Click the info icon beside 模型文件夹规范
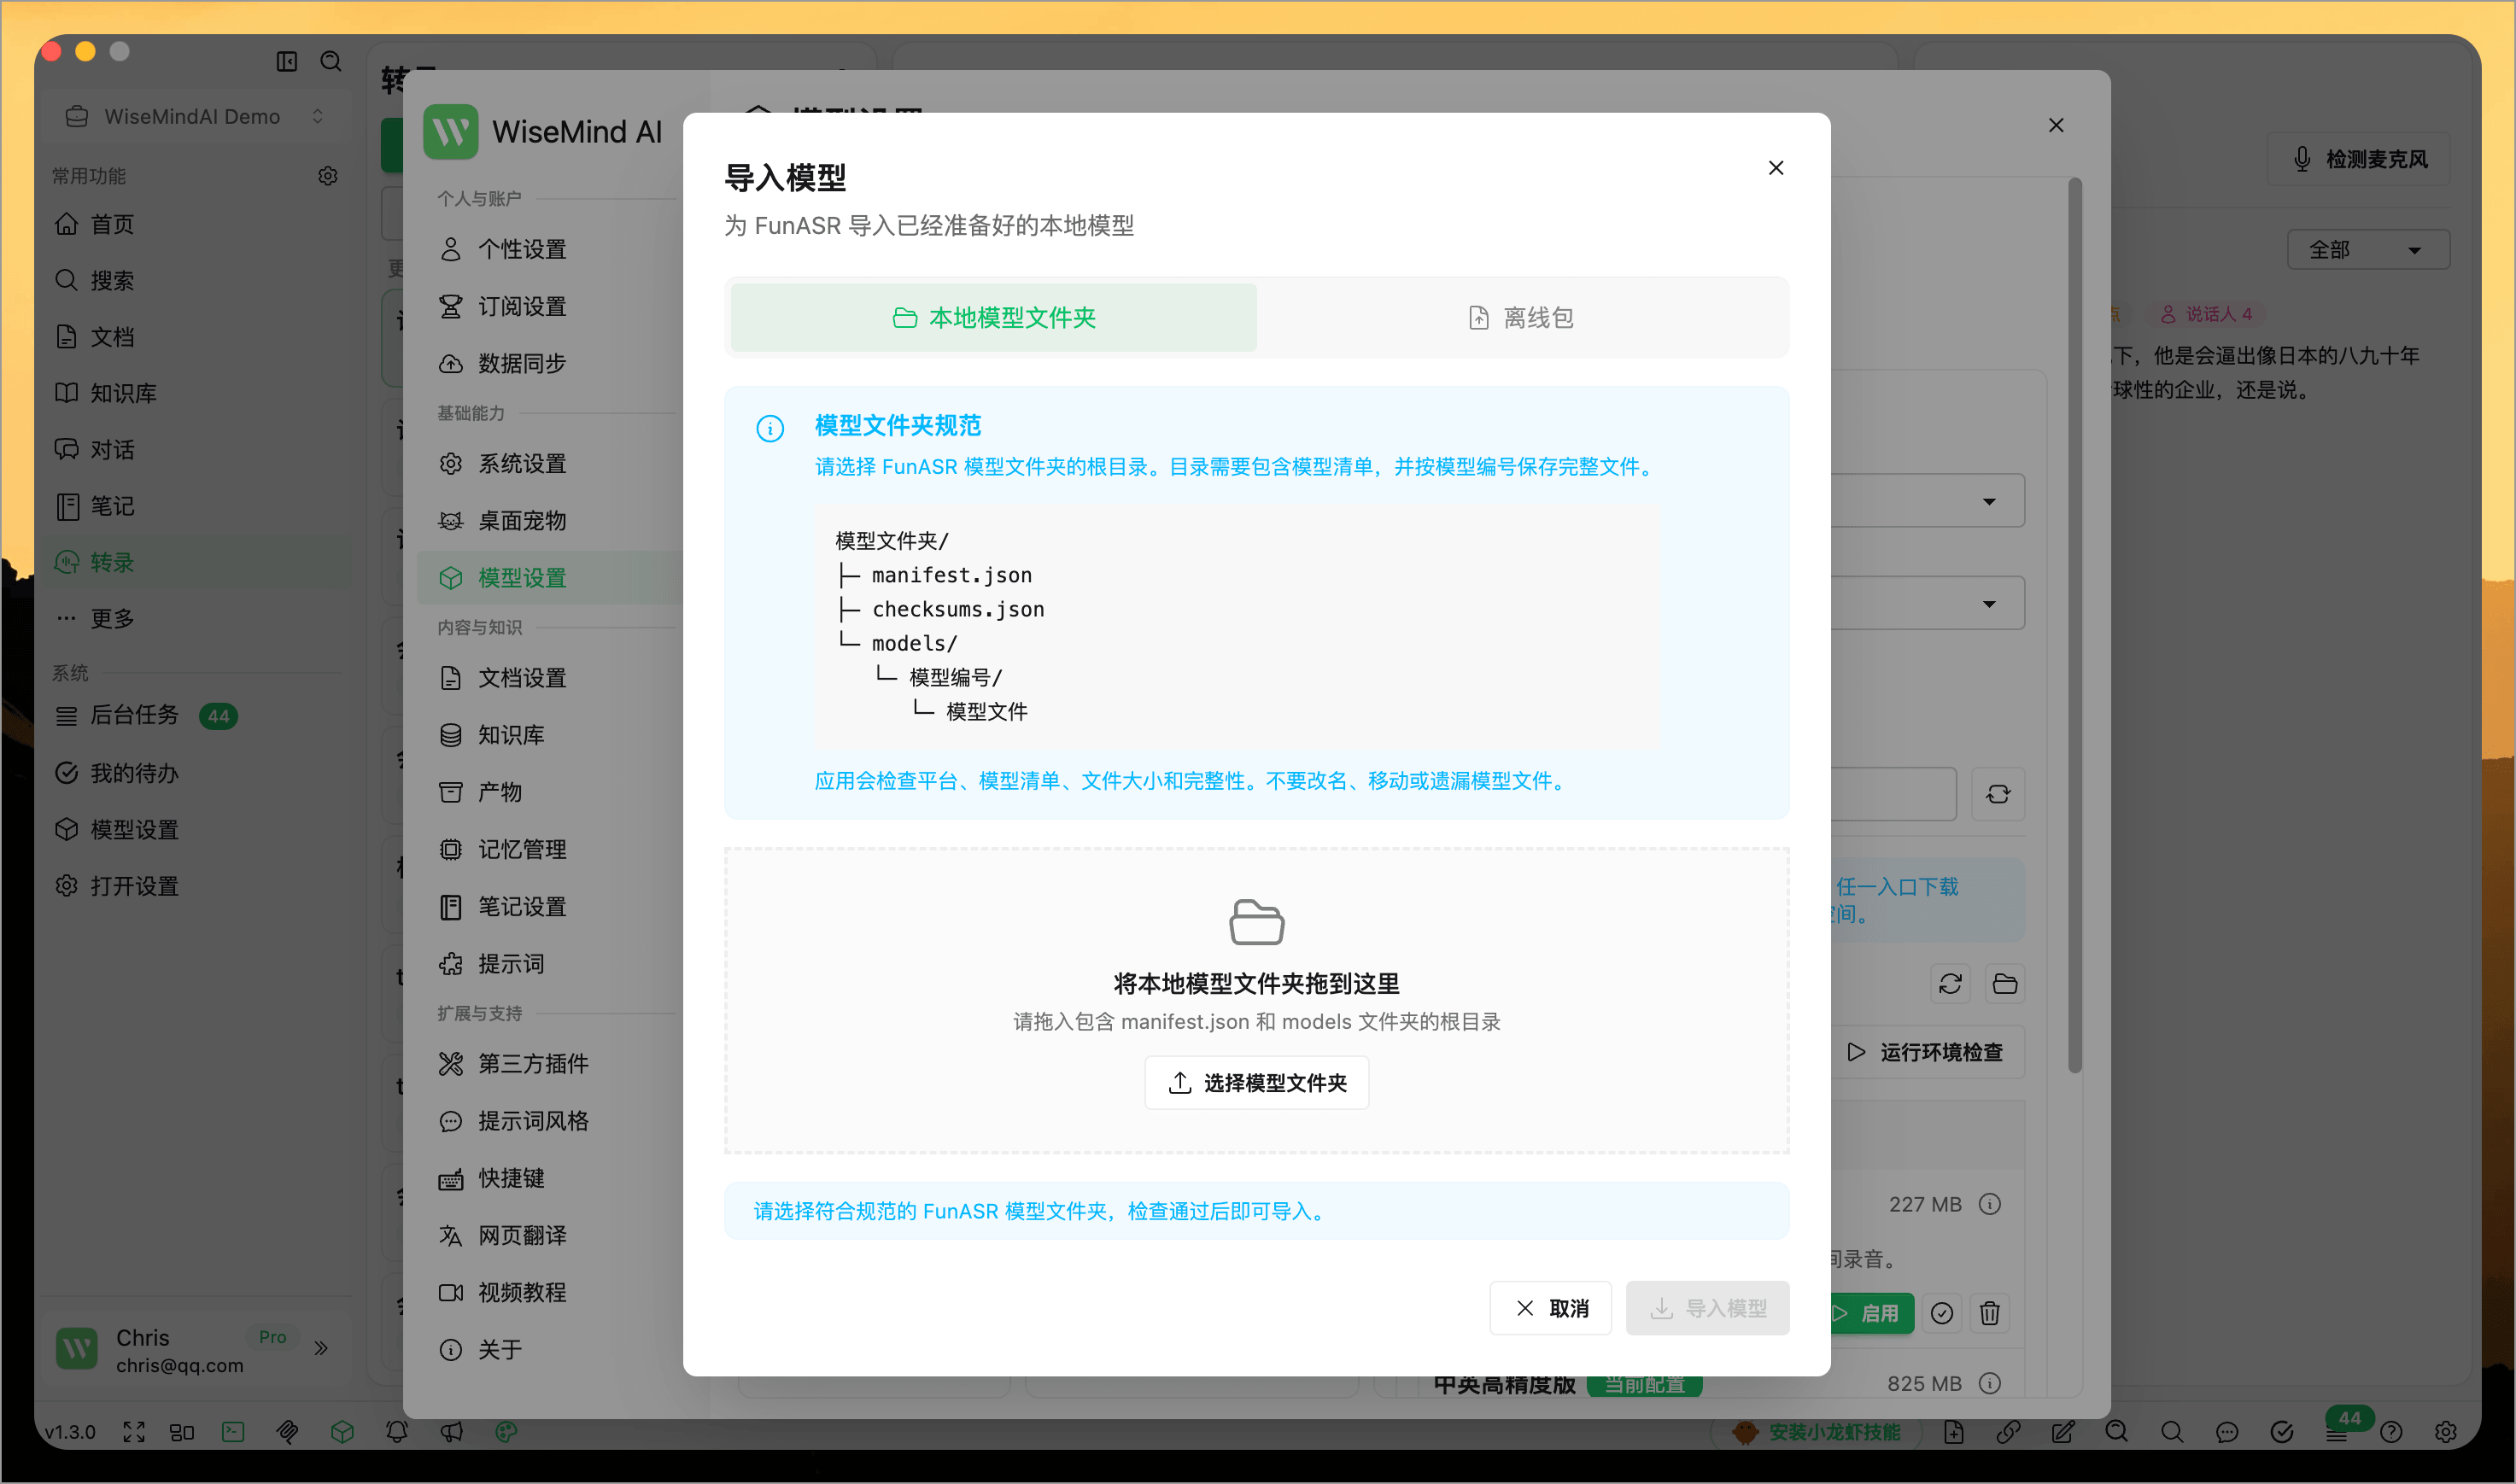 pyautogui.click(x=769, y=429)
